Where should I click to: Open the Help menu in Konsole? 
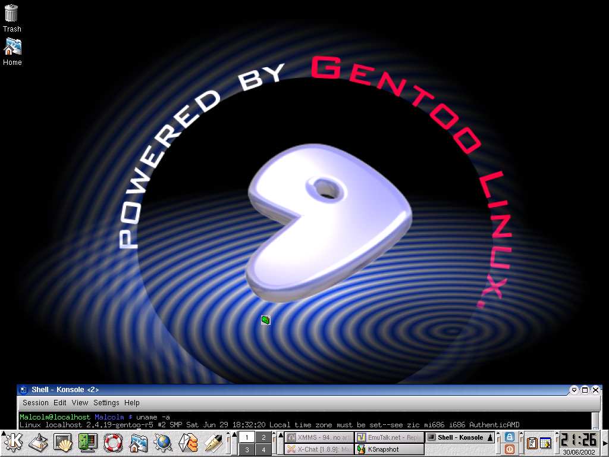point(131,403)
